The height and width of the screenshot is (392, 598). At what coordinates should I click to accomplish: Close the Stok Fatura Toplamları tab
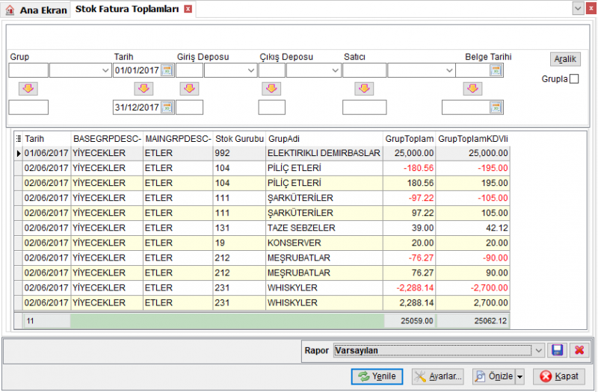tap(188, 9)
